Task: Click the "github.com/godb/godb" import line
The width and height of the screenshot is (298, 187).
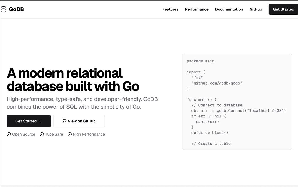Action: pyautogui.click(x=217, y=83)
